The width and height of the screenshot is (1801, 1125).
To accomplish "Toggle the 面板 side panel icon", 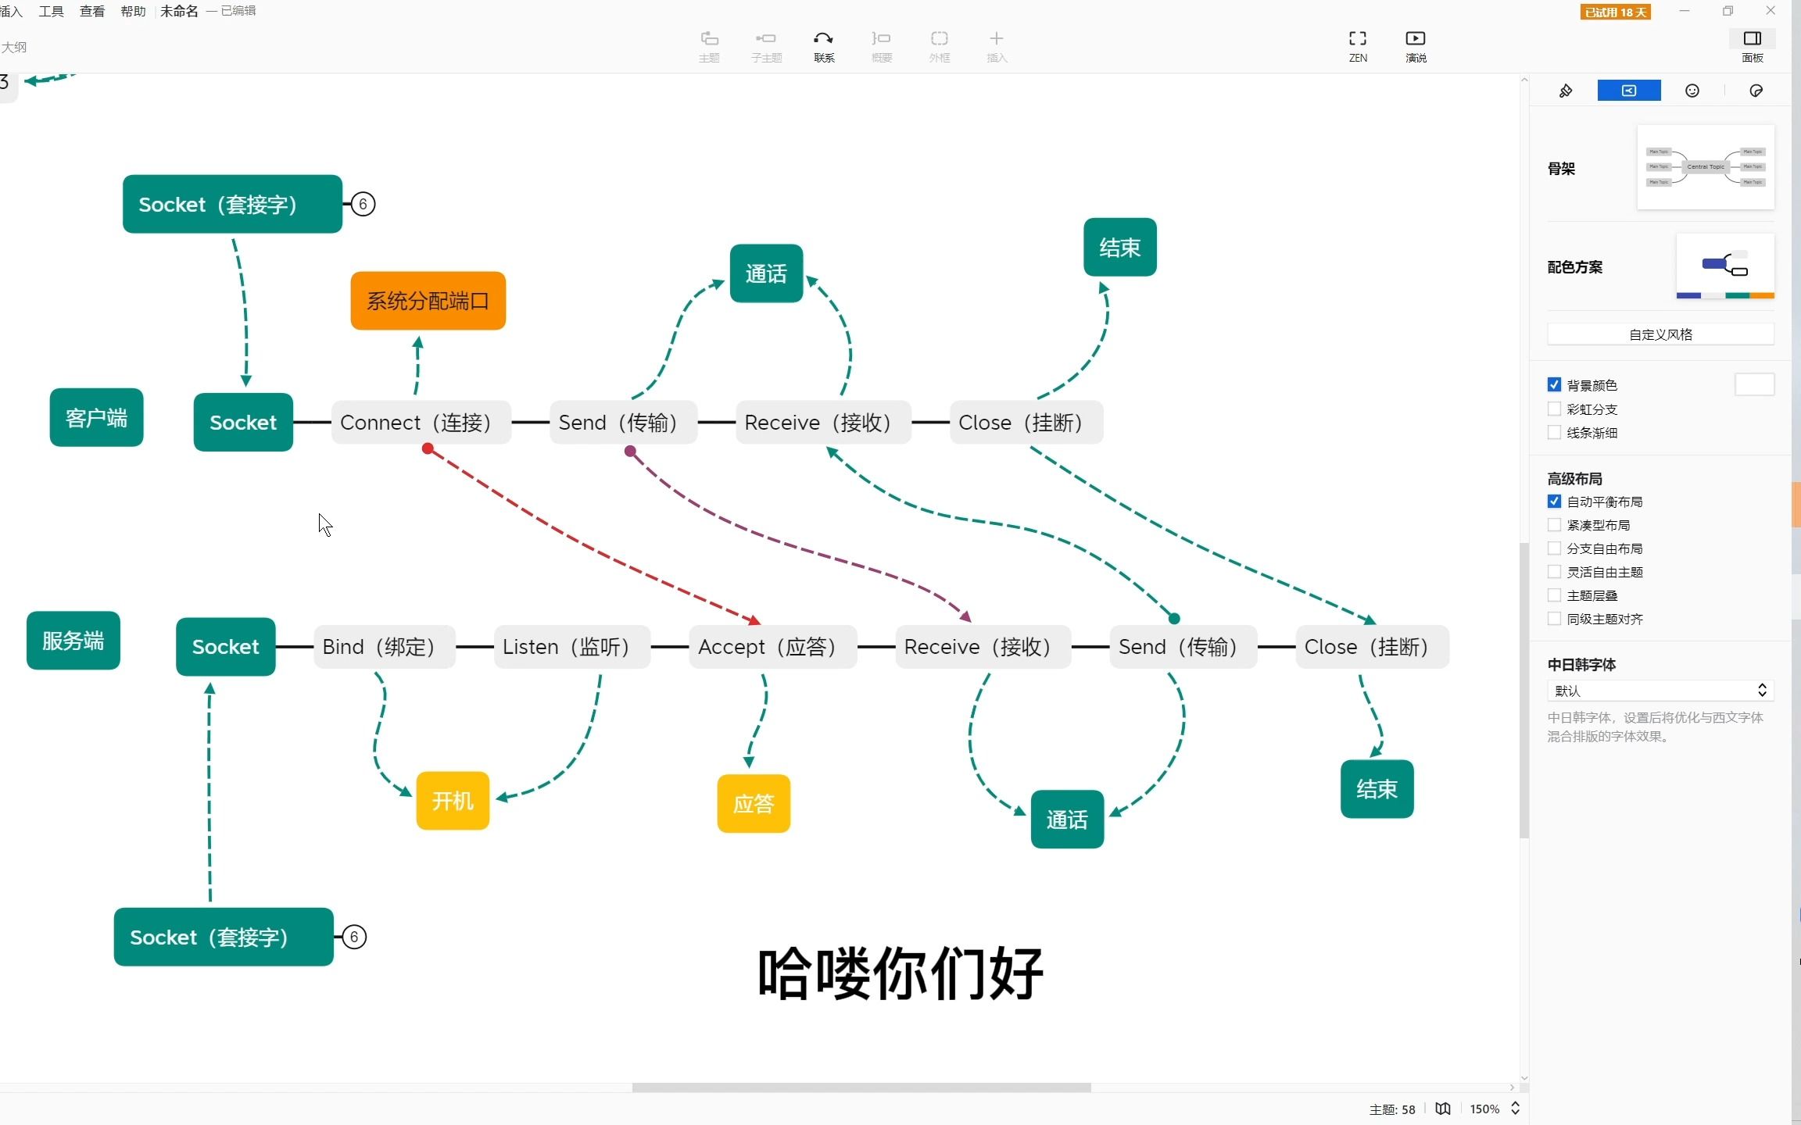I will 1752,39.
